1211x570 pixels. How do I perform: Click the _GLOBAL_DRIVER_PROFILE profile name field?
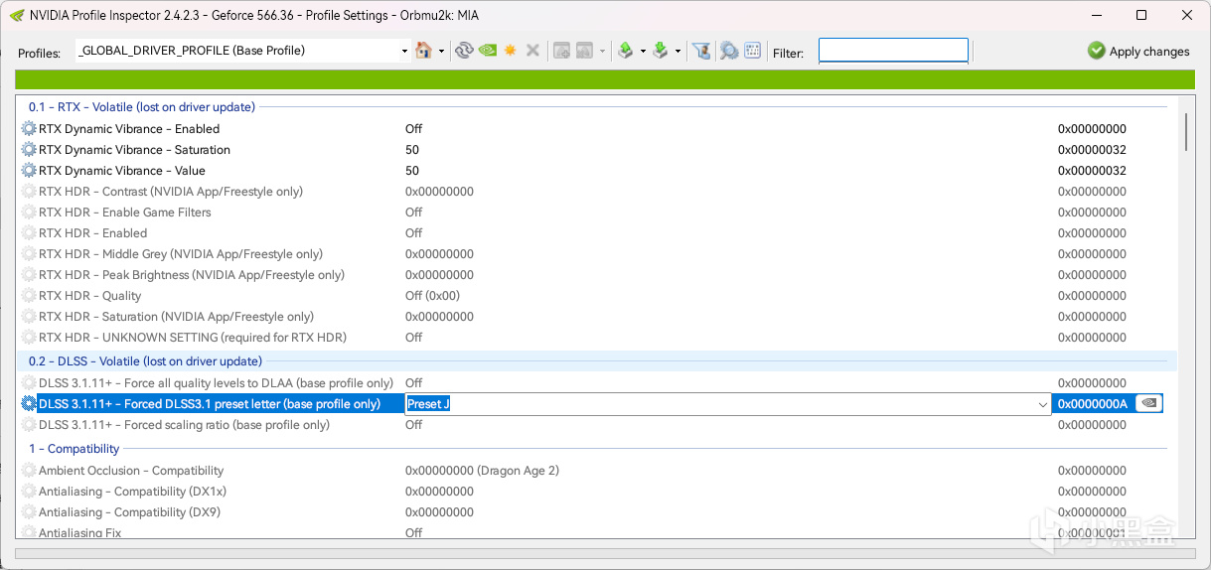236,51
